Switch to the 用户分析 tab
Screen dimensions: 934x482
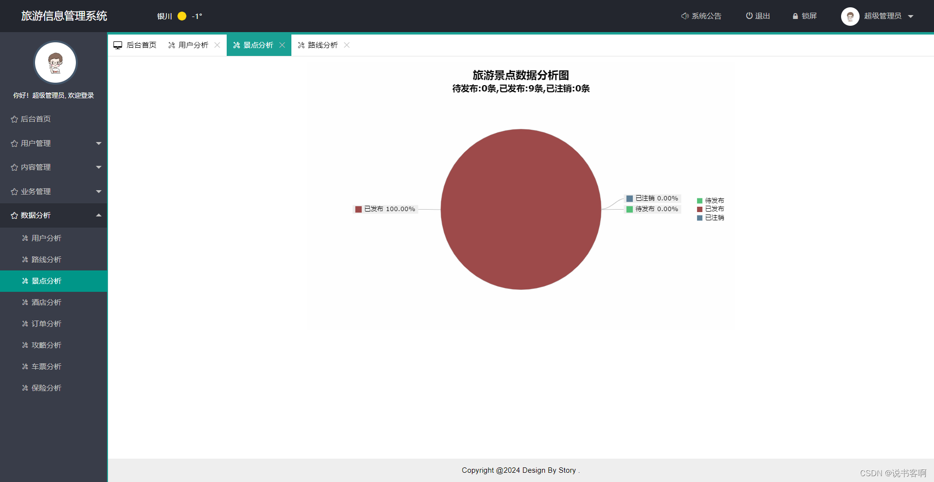(193, 45)
